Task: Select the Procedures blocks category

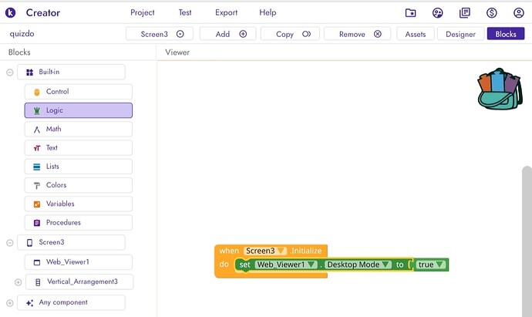Action: click(79, 222)
